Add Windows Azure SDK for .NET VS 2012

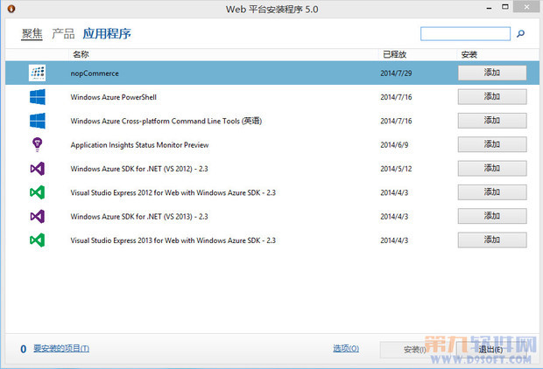pyautogui.click(x=492, y=169)
